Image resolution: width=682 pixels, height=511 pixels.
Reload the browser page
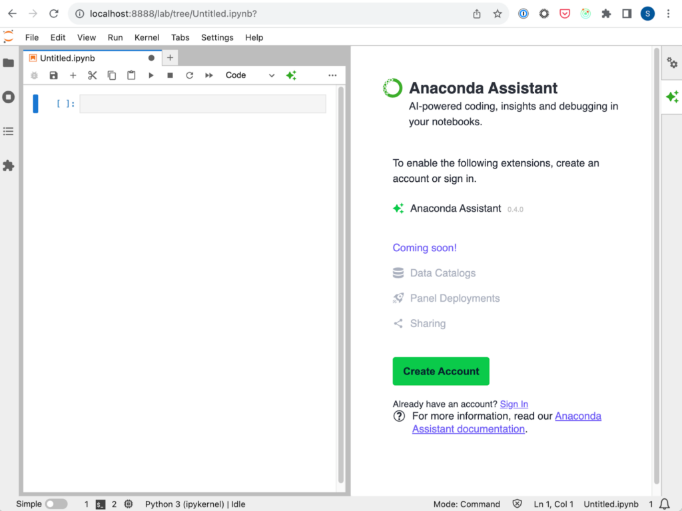(54, 14)
